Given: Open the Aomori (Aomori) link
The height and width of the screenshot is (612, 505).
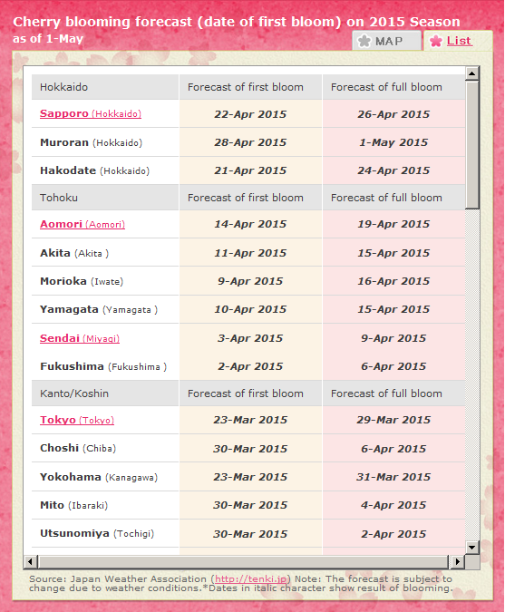Looking at the screenshot, I should (83, 224).
